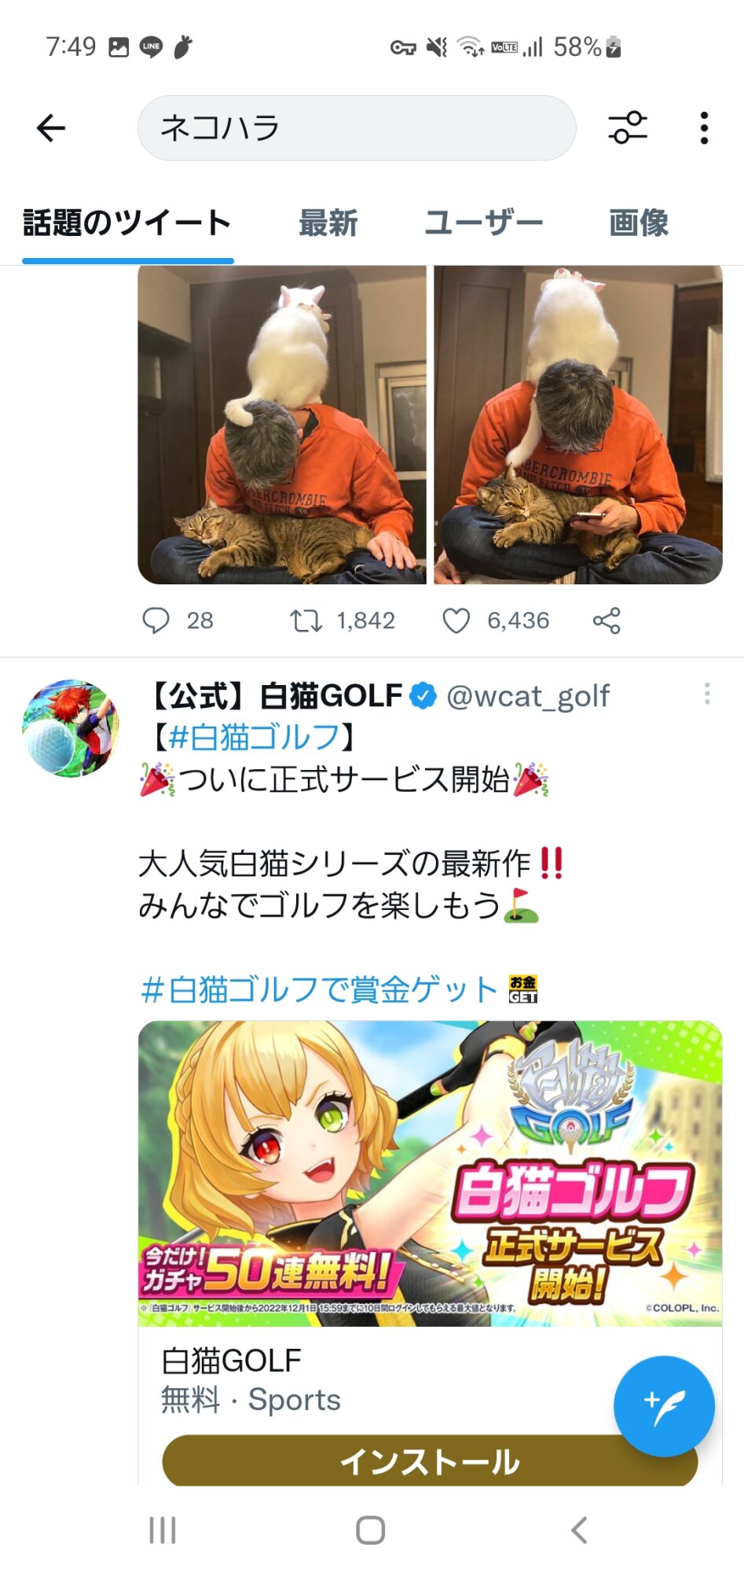Select the 話題のツイート tab
This screenshot has width=744, height=1573.
[x=127, y=223]
